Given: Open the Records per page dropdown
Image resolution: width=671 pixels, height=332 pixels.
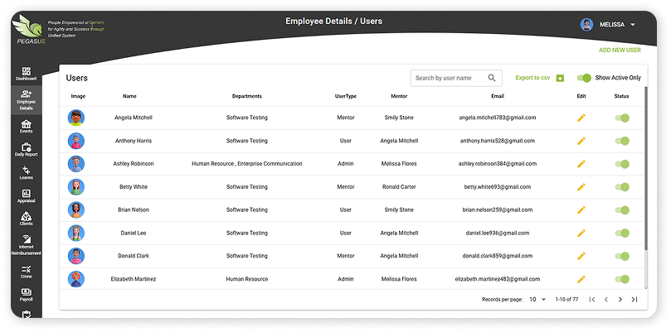Looking at the screenshot, I should coord(538,300).
